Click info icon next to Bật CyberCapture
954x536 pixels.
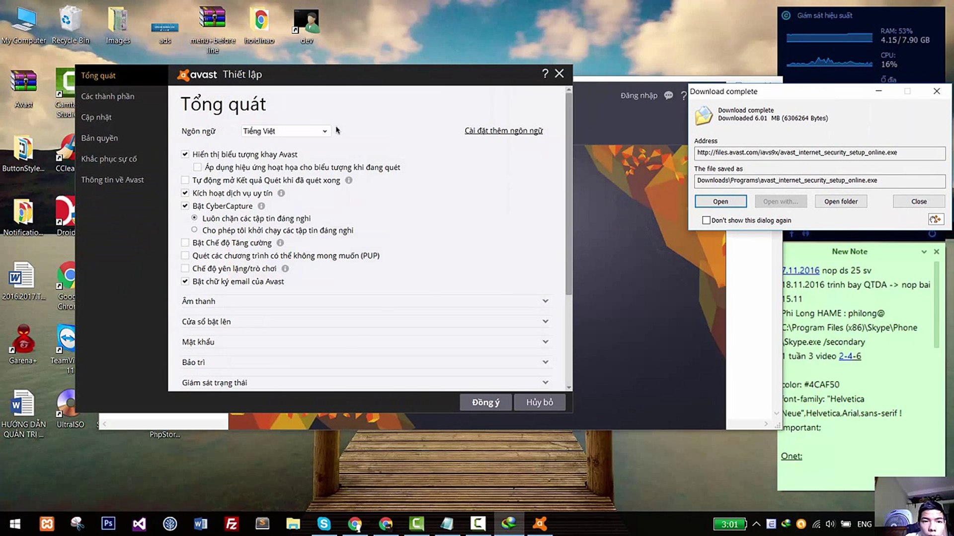pyautogui.click(x=261, y=206)
